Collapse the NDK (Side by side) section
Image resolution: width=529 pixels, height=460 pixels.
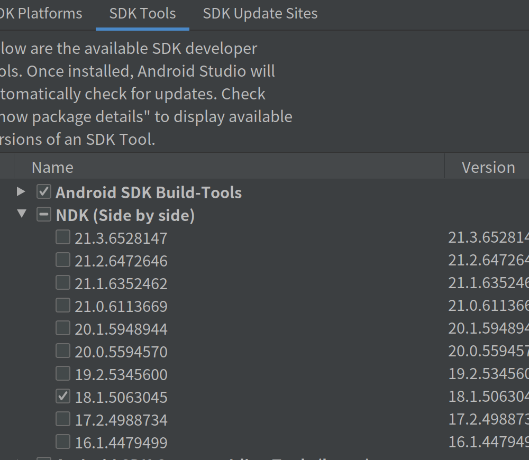(x=21, y=215)
